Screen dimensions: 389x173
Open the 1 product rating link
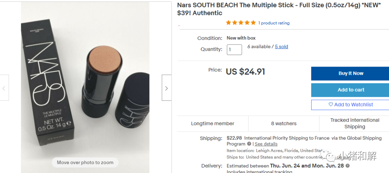coord(274,23)
